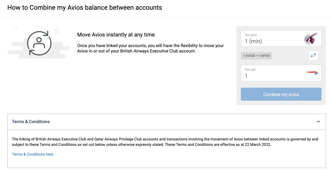Image resolution: width=331 pixels, height=171 pixels.
Task: Click the terms paragraph mentioning 22 March 2022
Action: (165, 142)
